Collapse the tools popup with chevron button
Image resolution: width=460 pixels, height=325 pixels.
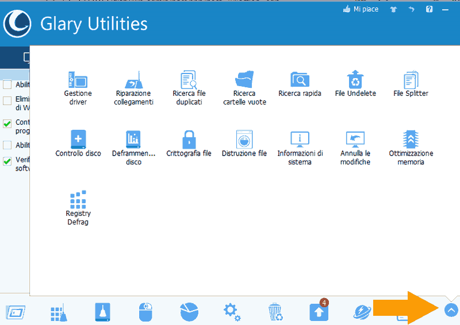[x=451, y=311]
